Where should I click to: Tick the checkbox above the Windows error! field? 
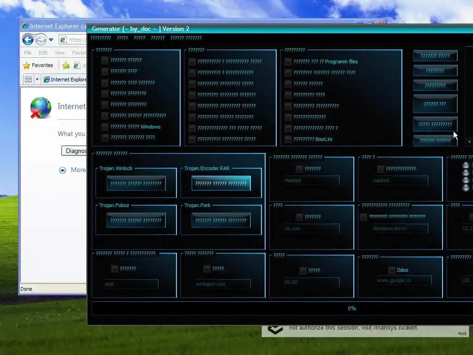pos(364,217)
